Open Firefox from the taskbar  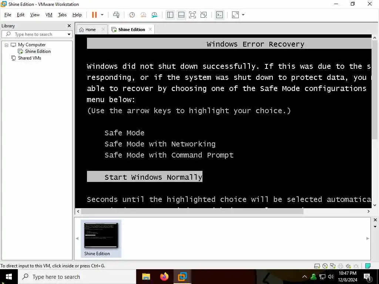pyautogui.click(x=164, y=277)
